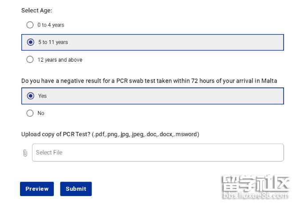Click the 'Yes' option label text
This screenshot has height=205, width=296.
tap(42, 96)
